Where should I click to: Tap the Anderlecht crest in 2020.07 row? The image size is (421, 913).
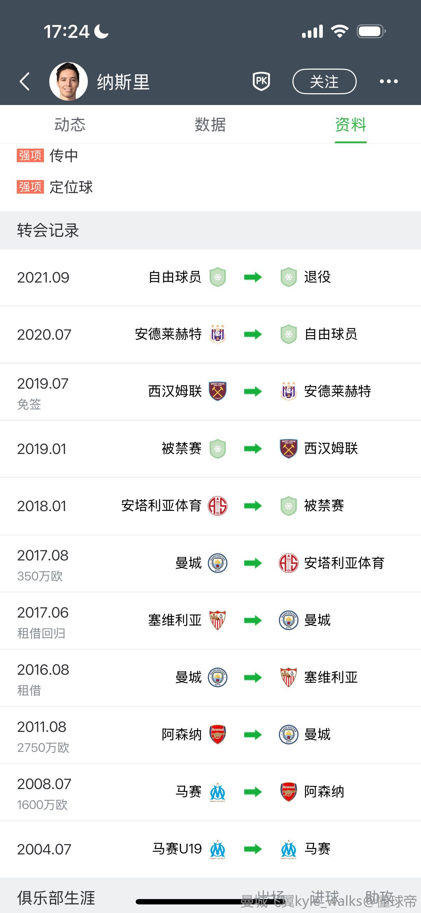[x=217, y=334]
